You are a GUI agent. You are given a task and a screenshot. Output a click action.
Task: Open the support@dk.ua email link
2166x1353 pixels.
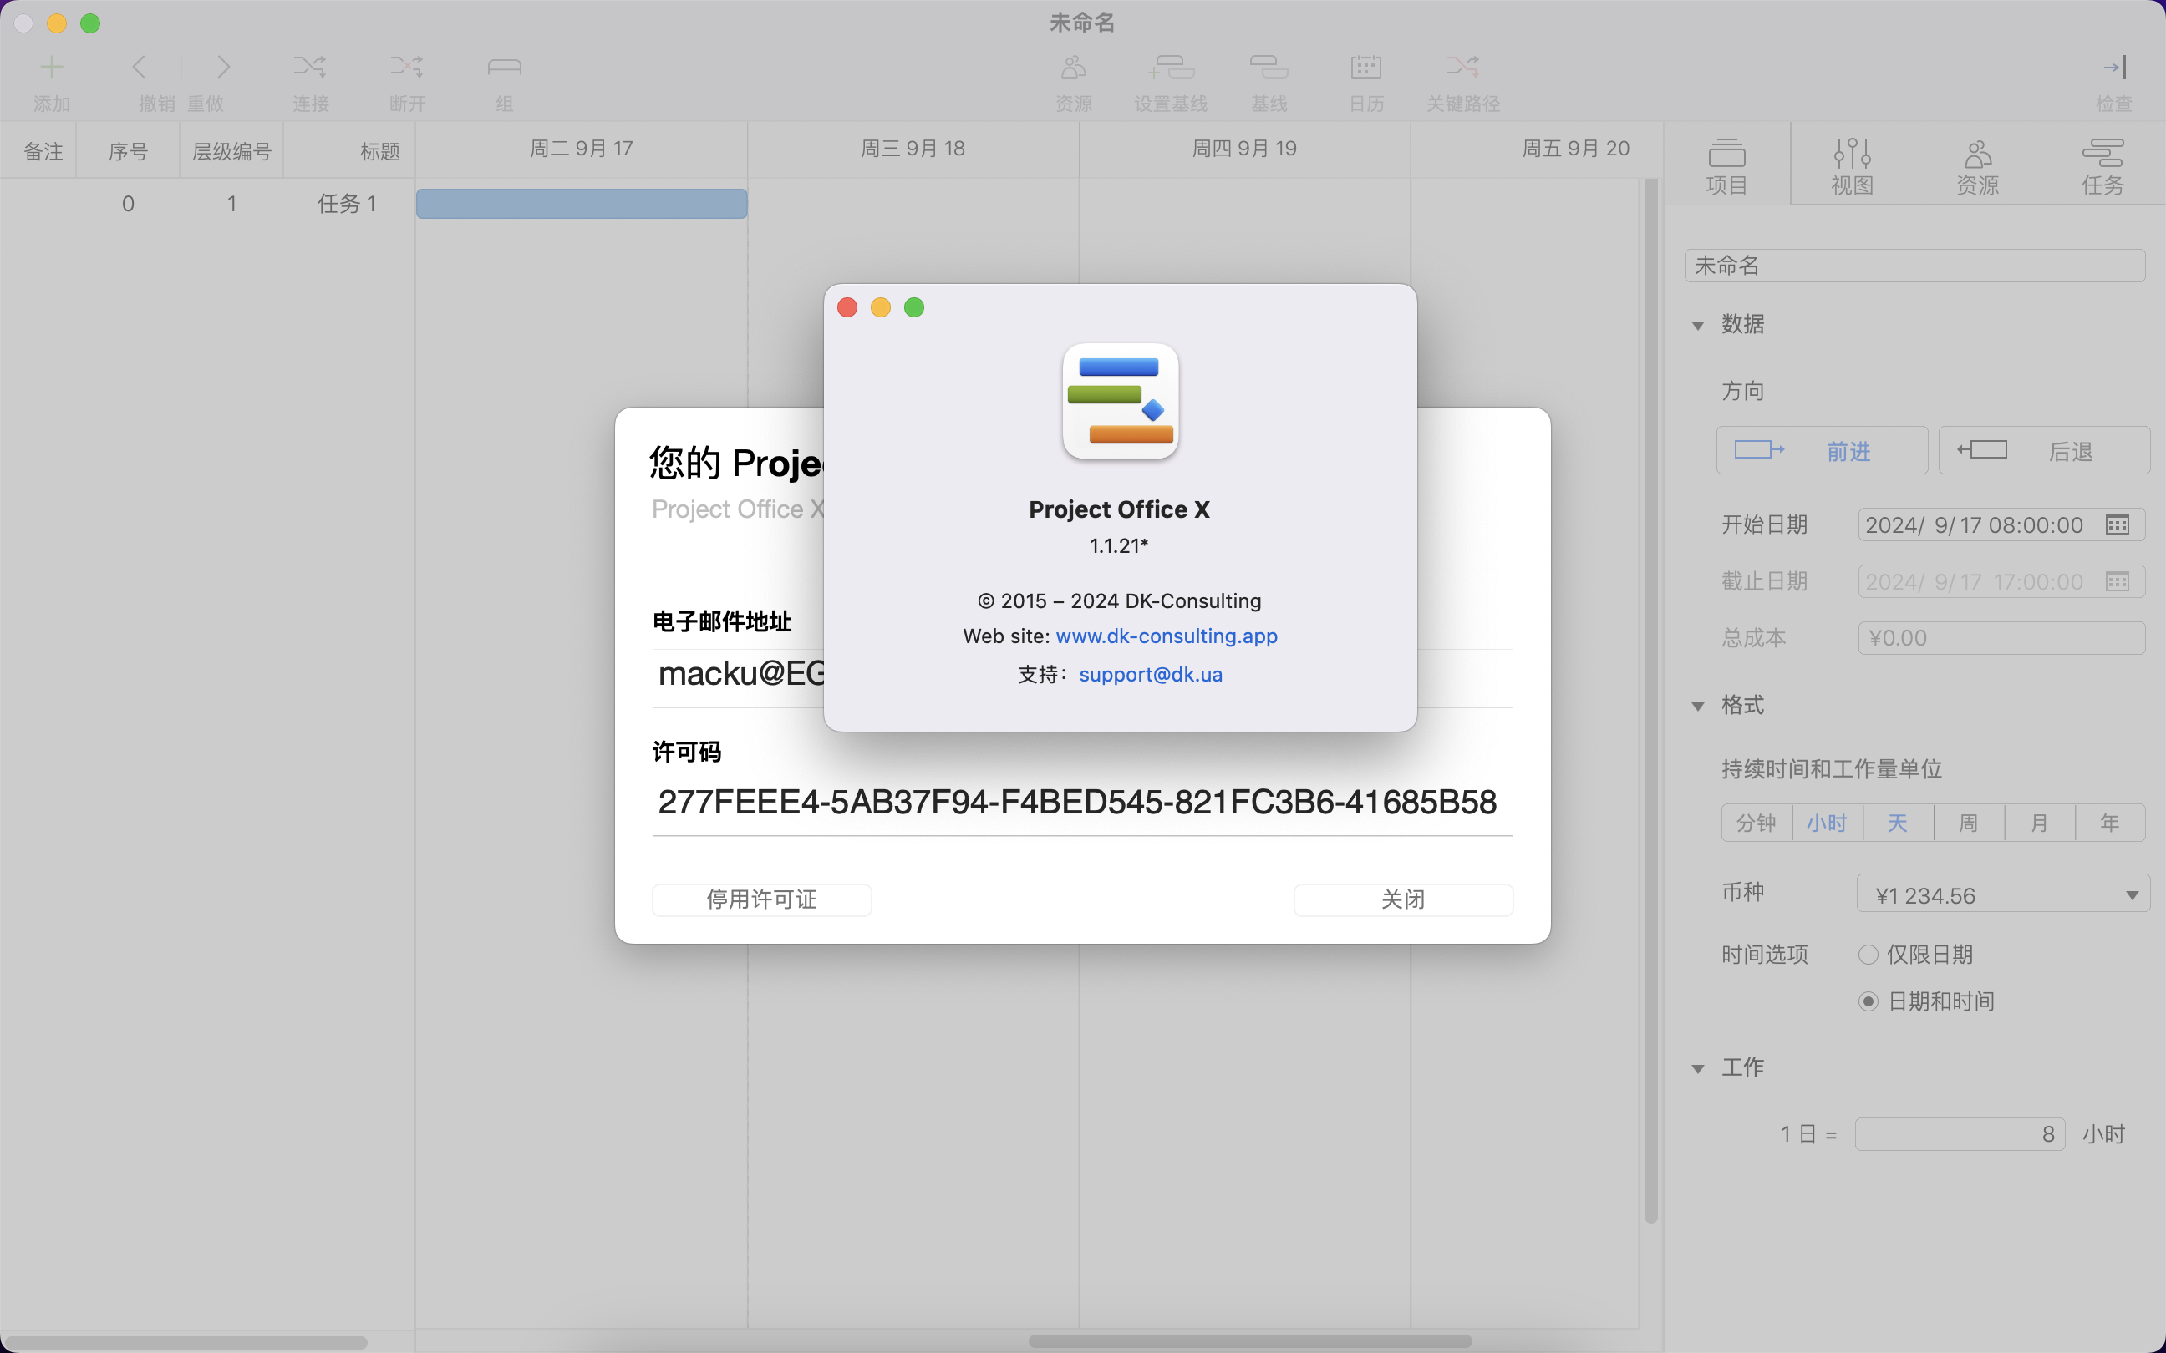(x=1150, y=675)
